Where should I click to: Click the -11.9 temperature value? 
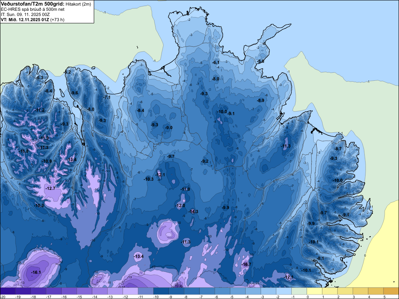44,138
